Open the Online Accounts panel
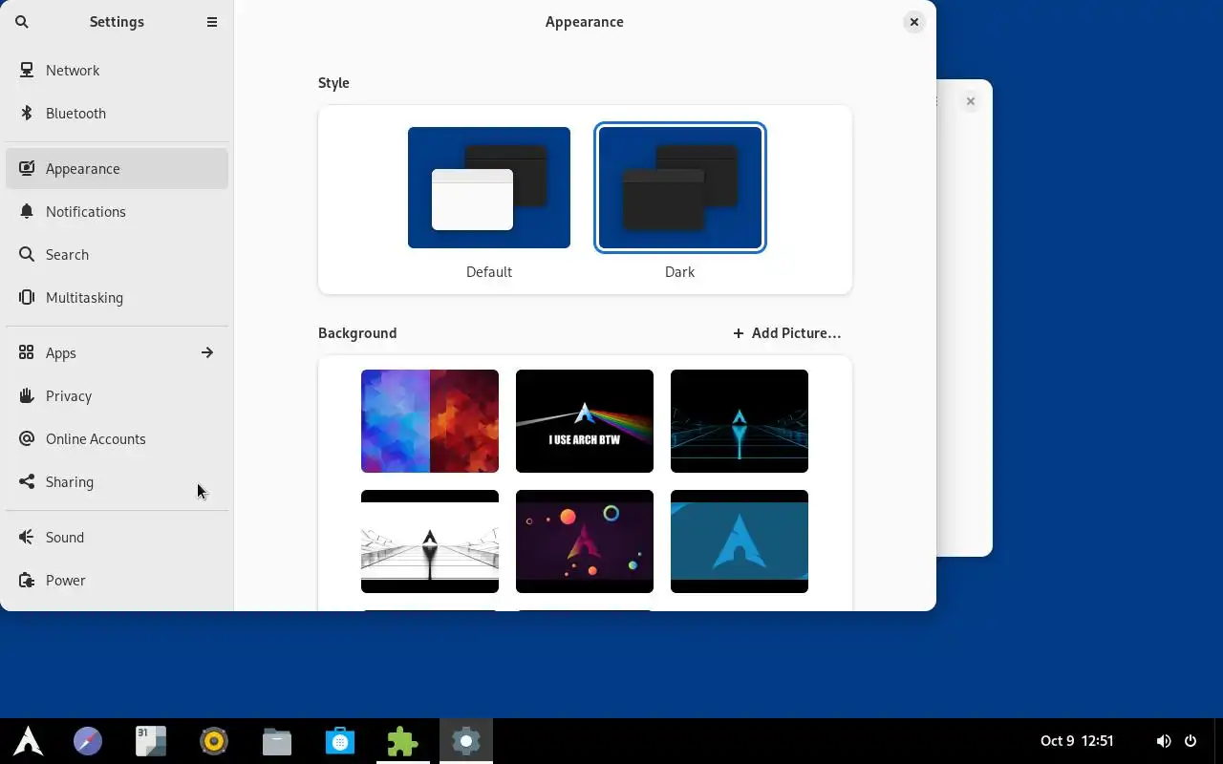Viewport: 1223px width, 764px height. pyautogui.click(x=117, y=438)
